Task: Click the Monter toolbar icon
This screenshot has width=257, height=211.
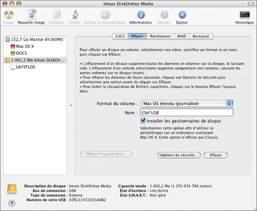Action: click(164, 15)
